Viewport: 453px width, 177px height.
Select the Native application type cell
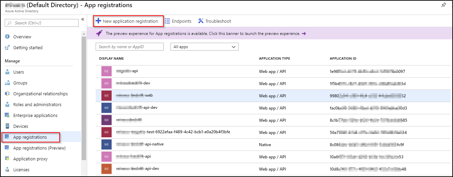point(265,144)
